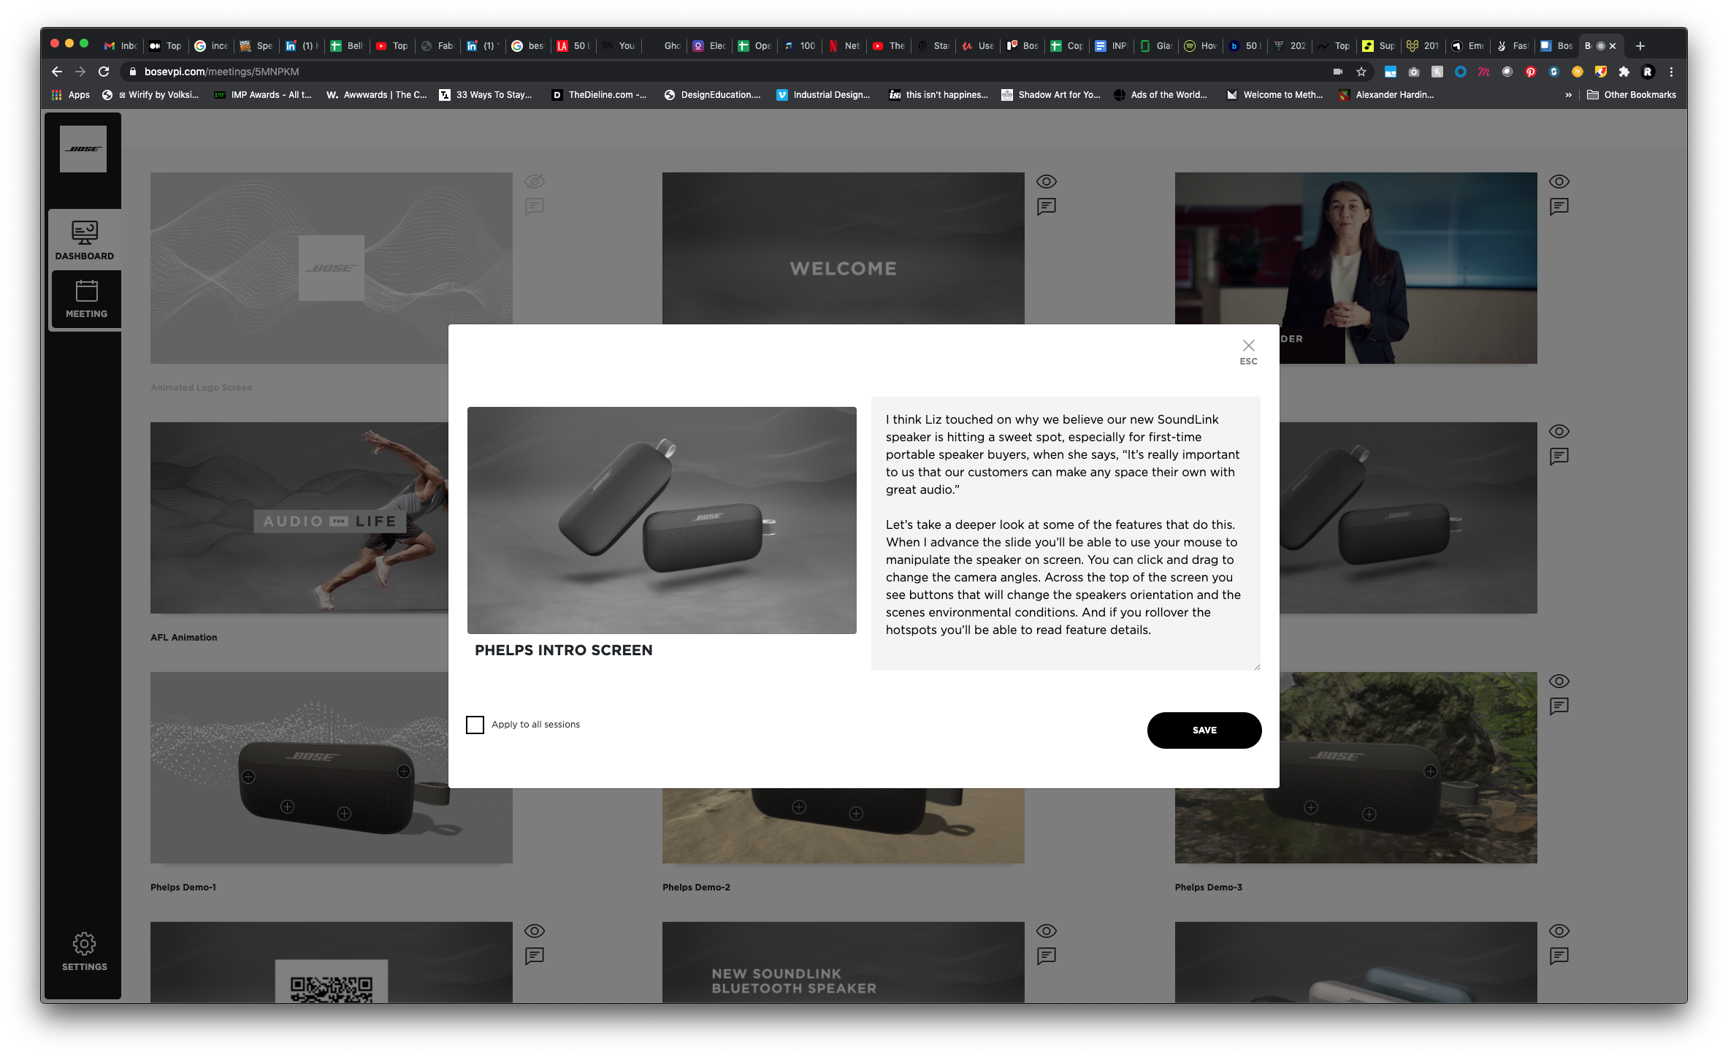
Task: Open notes for New SoundLink Bluetooth Speaker slide
Action: 1047,956
